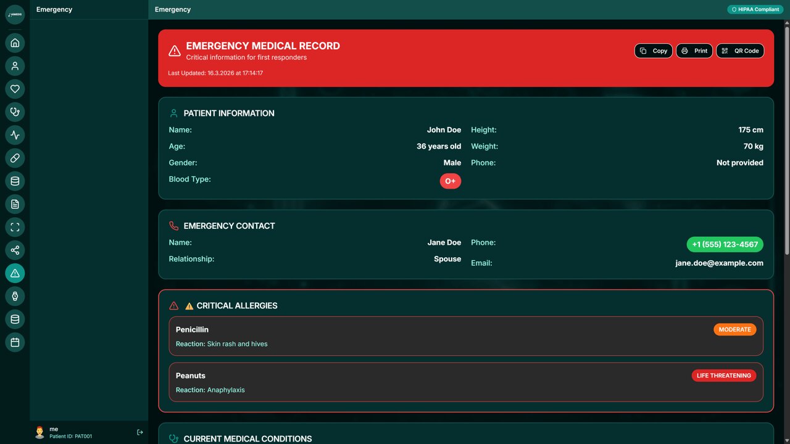This screenshot has width=790, height=444.
Task: Open the documents file icon
Action: [x=15, y=204]
